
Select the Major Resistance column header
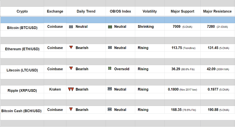pyautogui.click(x=217, y=11)
